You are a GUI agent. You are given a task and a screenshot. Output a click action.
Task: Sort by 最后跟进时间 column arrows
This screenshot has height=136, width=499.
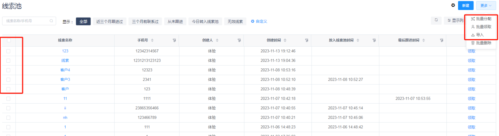423,40
